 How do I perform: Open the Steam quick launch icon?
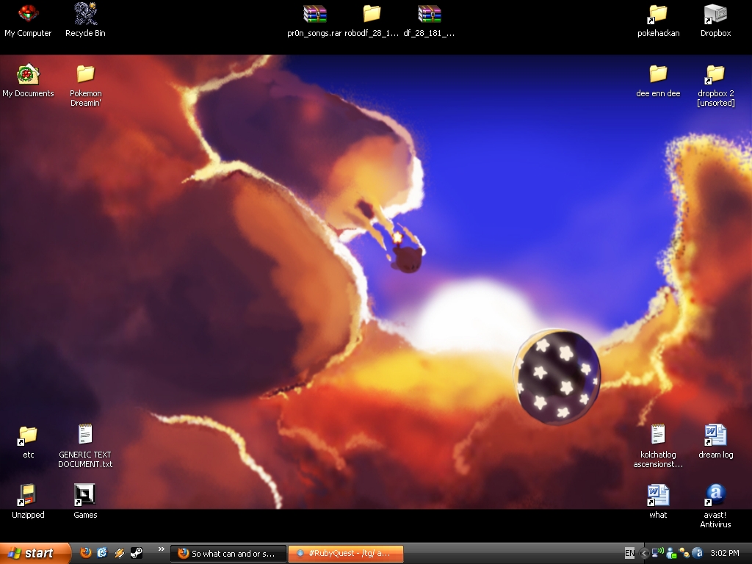[137, 553]
